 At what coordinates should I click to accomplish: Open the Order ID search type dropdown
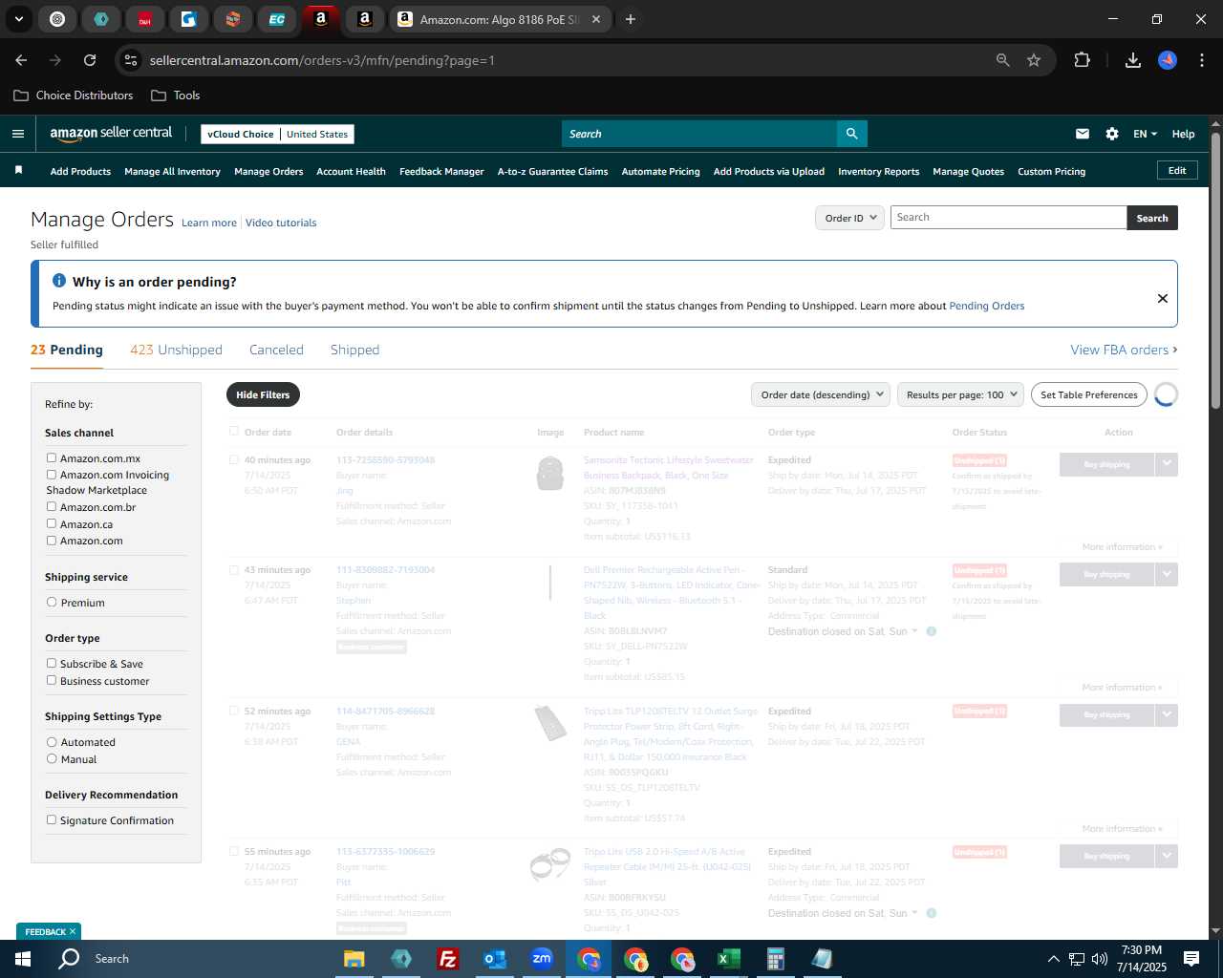(x=848, y=218)
